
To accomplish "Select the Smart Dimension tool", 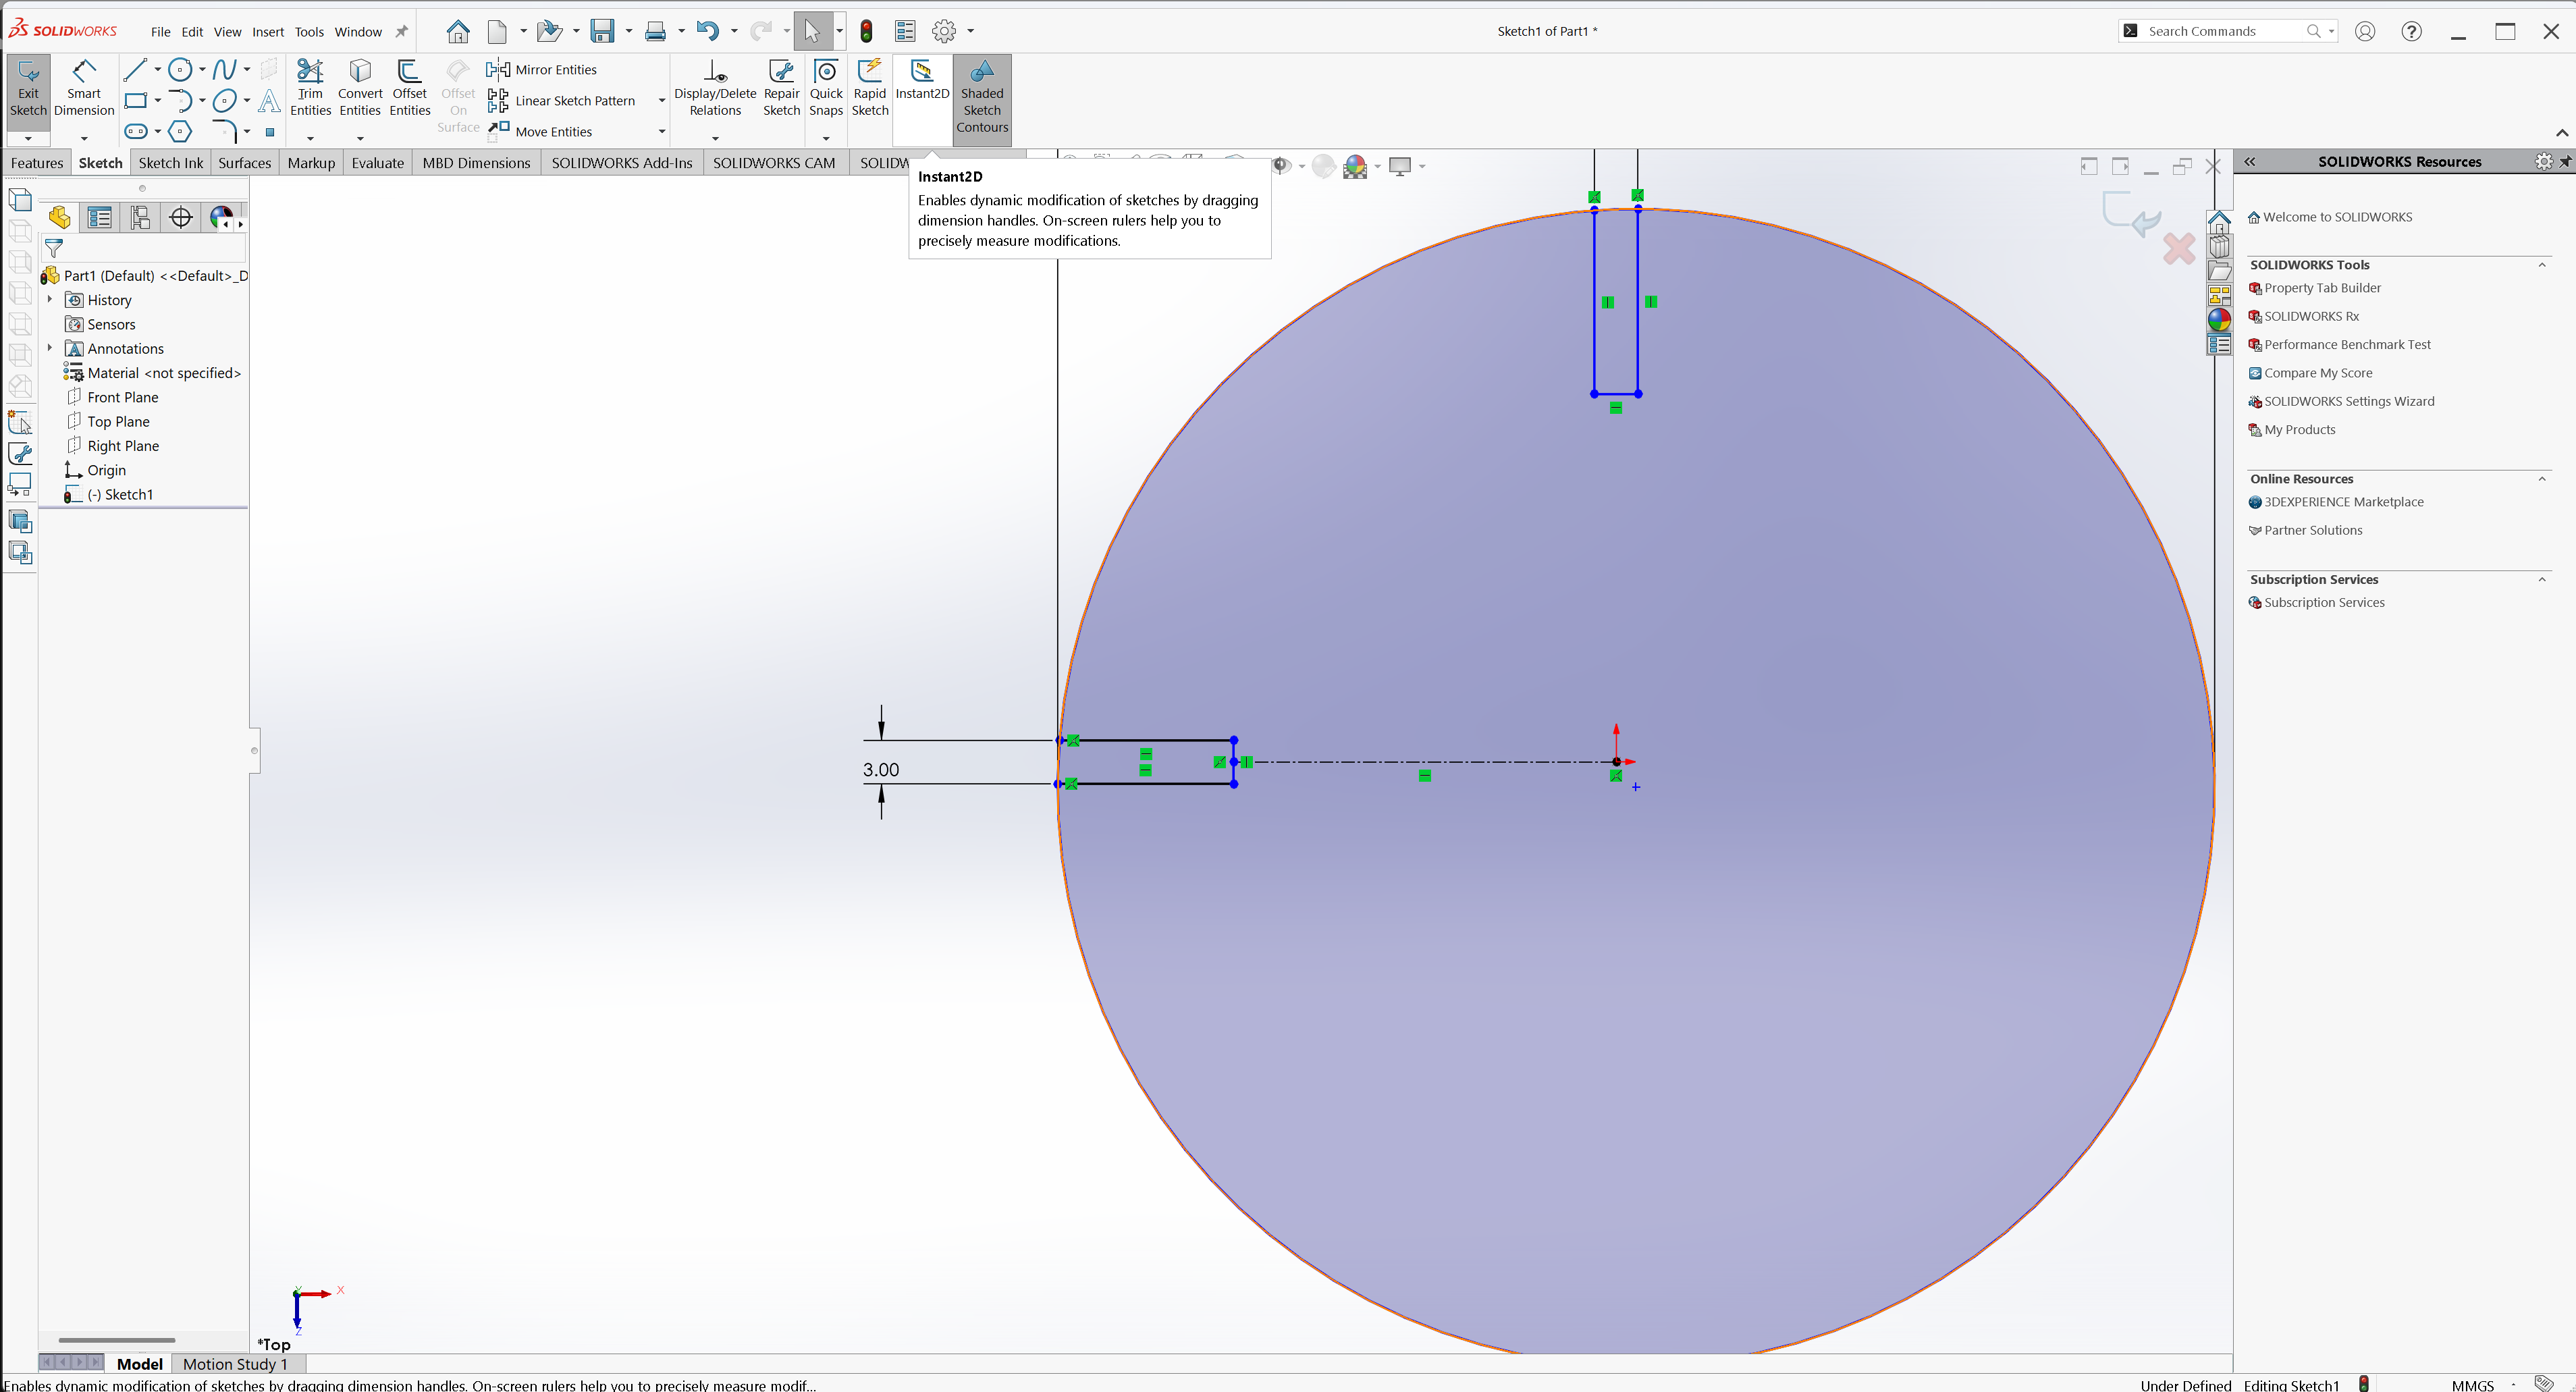I will tap(84, 88).
